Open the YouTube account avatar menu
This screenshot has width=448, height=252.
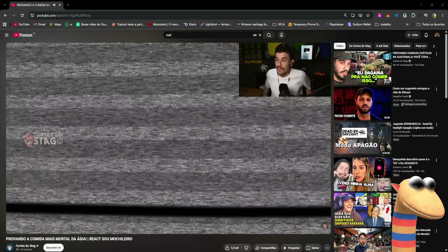(x=437, y=35)
